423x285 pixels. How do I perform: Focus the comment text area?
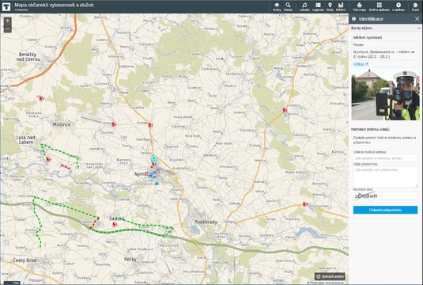coord(386,177)
